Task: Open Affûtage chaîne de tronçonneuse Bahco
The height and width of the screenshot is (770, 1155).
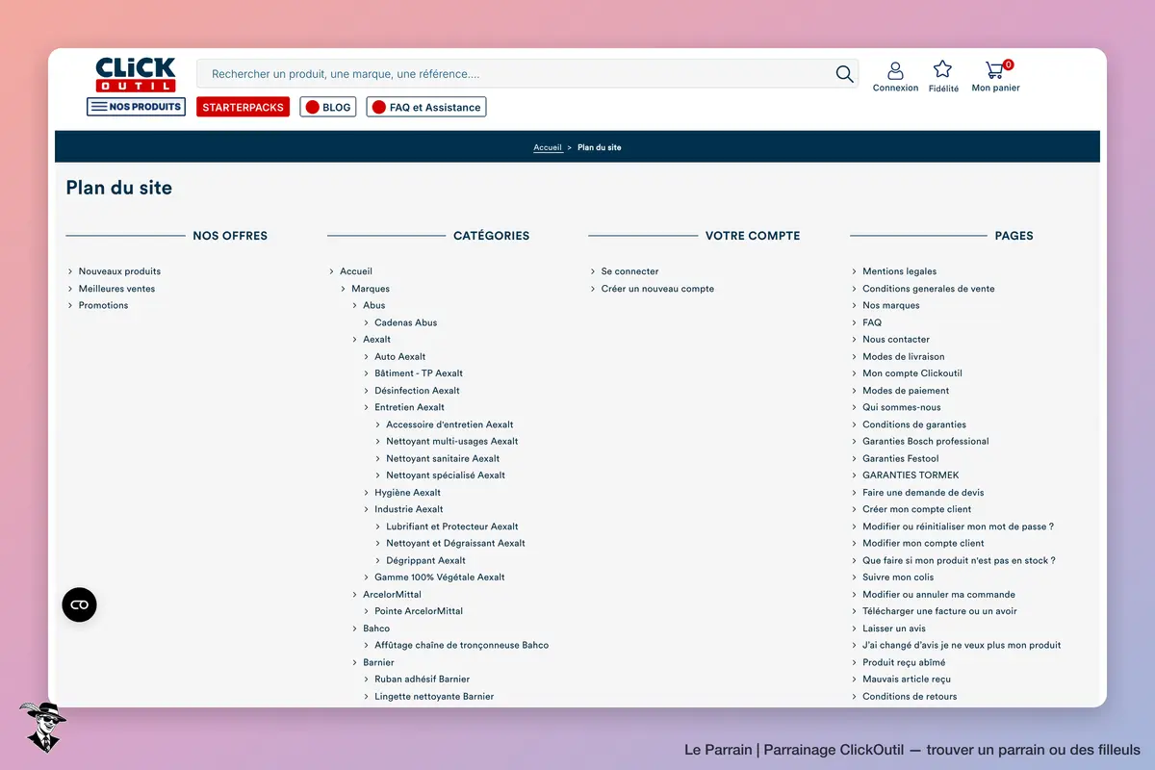Action: click(x=462, y=645)
